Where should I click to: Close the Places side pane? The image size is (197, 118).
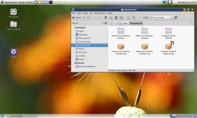tap(105, 23)
